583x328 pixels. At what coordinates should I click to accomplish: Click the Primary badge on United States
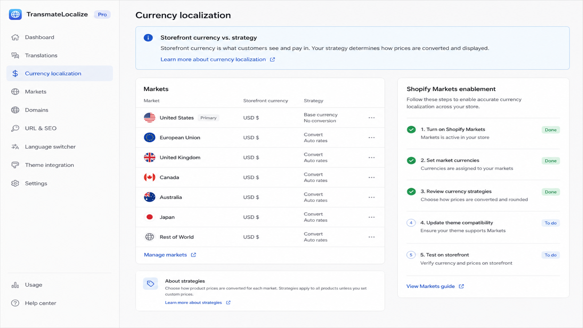[208, 118]
